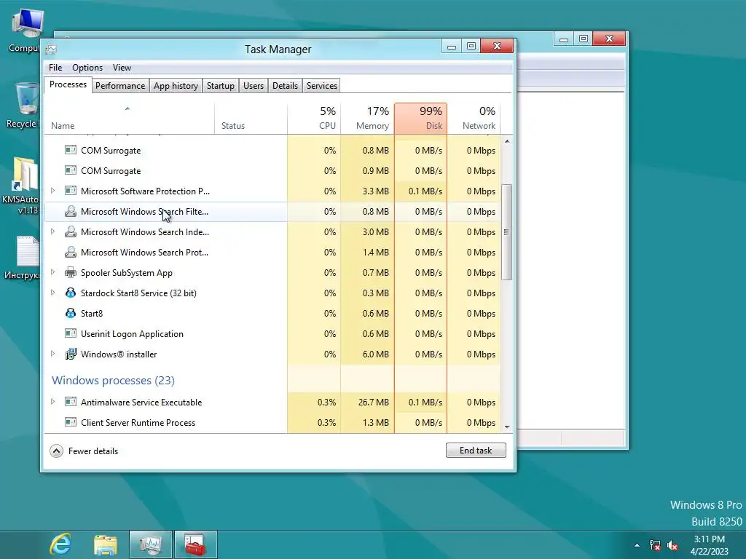
Task: Click the Stardock Start8 Service icon
Action: tap(71, 293)
